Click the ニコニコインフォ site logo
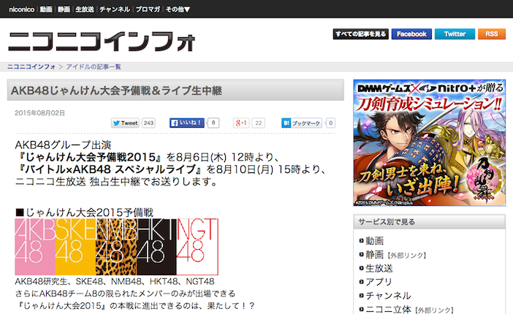This screenshot has width=513, height=314. (x=102, y=42)
